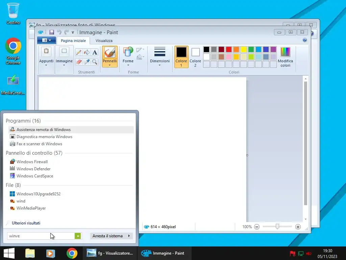Image resolution: width=346 pixels, height=260 pixels.
Task: Click the network tray icon
Action: pyautogui.click(x=301, y=253)
